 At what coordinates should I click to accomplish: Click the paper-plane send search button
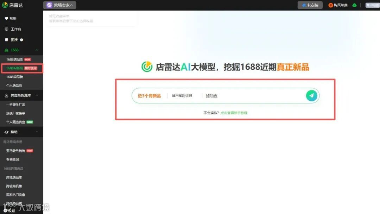(312, 95)
